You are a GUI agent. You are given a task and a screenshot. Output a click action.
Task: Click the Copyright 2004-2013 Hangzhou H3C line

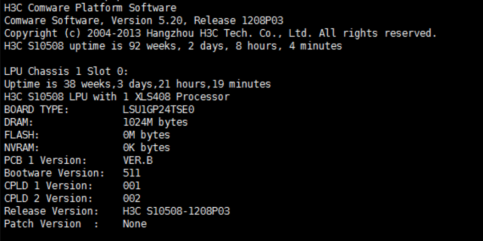point(221,33)
